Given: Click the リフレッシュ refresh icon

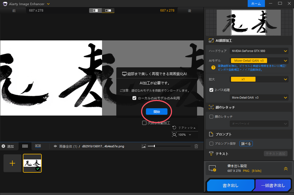Looking at the screenshot, I should tap(174, 127).
